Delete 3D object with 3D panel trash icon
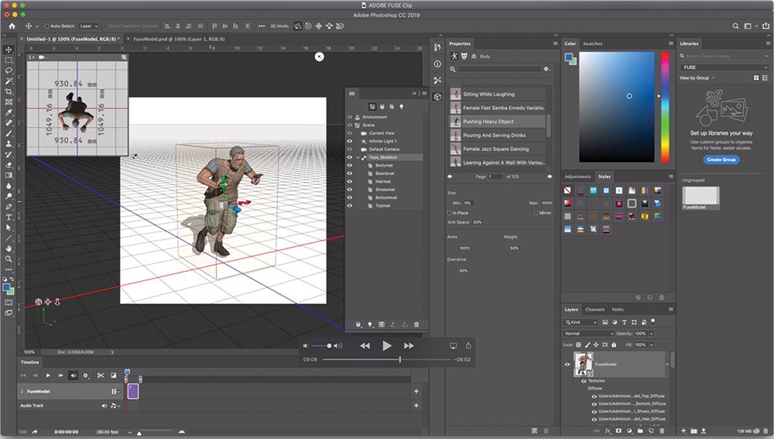This screenshot has height=439, width=774. pos(416,324)
